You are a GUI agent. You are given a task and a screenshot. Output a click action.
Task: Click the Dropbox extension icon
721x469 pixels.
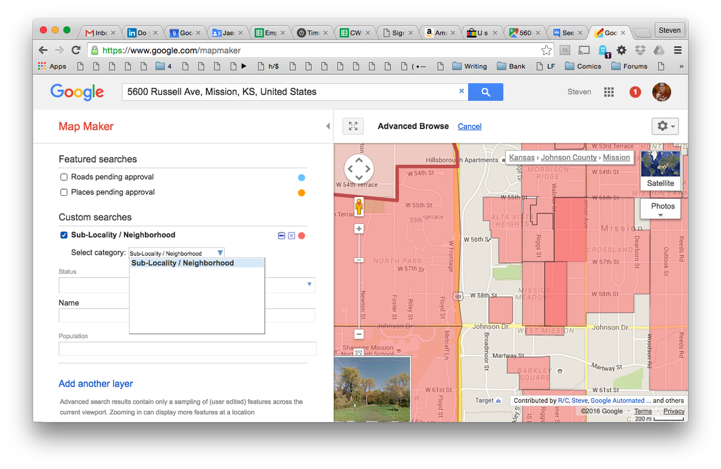[x=640, y=50]
